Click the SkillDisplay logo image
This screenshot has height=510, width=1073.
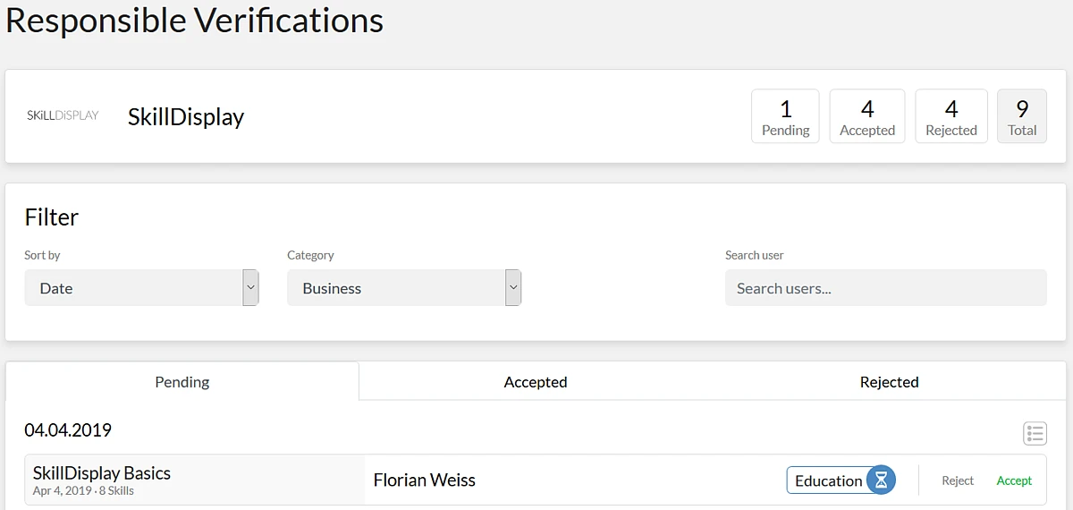pyautogui.click(x=63, y=115)
